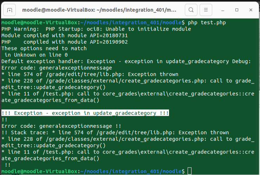The height and width of the screenshot is (175, 260).
Task: Maximize the terminal window
Action: pyautogui.click(x=237, y=10)
